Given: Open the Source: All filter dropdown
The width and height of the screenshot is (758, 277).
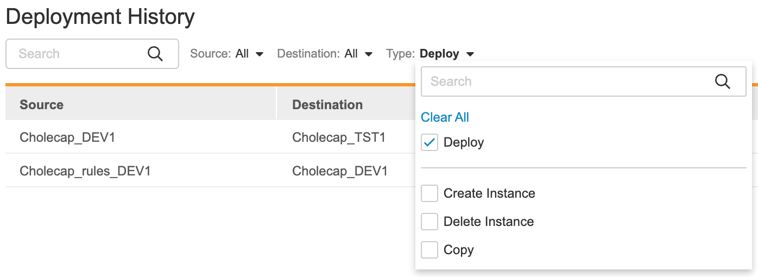Looking at the screenshot, I should pyautogui.click(x=226, y=54).
